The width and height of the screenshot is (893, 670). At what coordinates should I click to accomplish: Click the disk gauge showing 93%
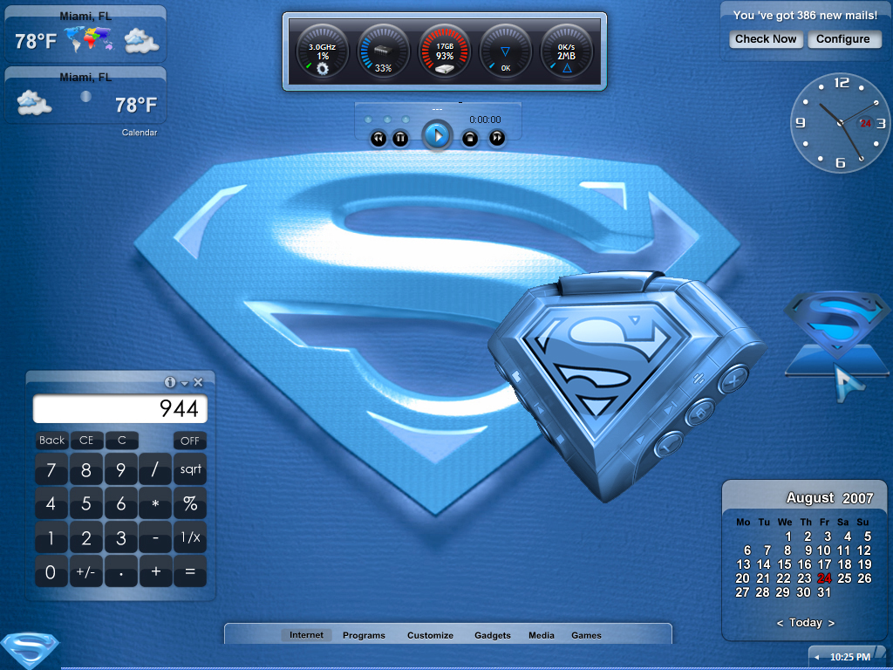coord(445,51)
